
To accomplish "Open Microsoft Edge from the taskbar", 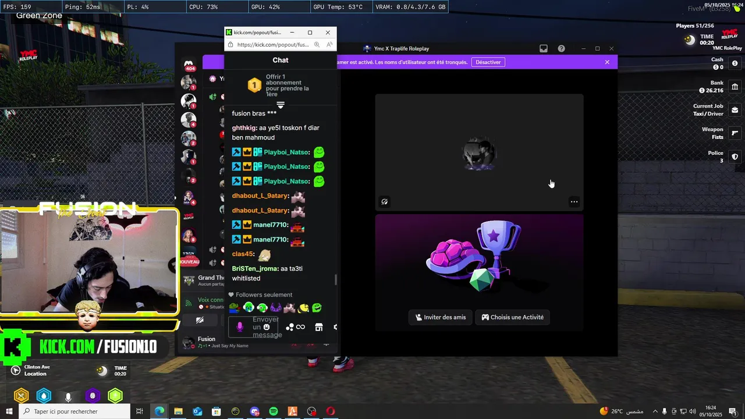I will click(159, 411).
